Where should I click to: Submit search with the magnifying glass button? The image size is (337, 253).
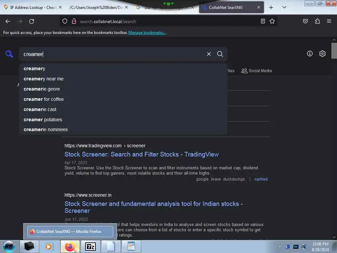tap(220, 54)
